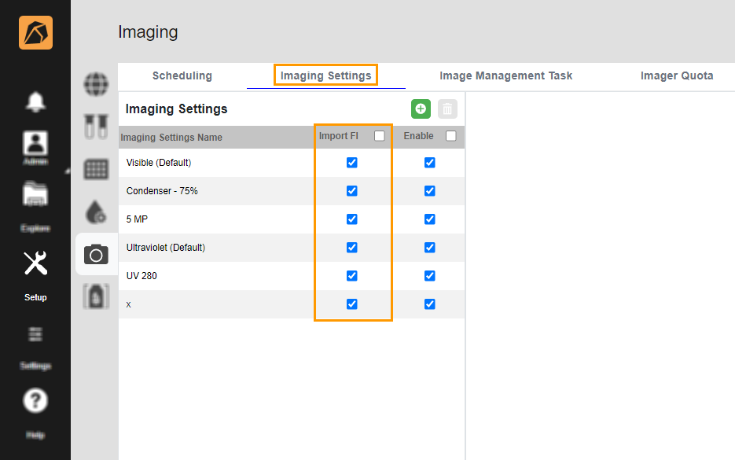
Task: Click the droplet icon in submenu
Action: (x=96, y=212)
